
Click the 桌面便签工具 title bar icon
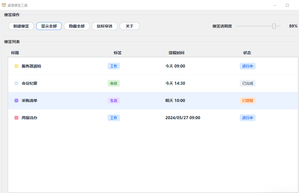pyautogui.click(x=4, y=5)
